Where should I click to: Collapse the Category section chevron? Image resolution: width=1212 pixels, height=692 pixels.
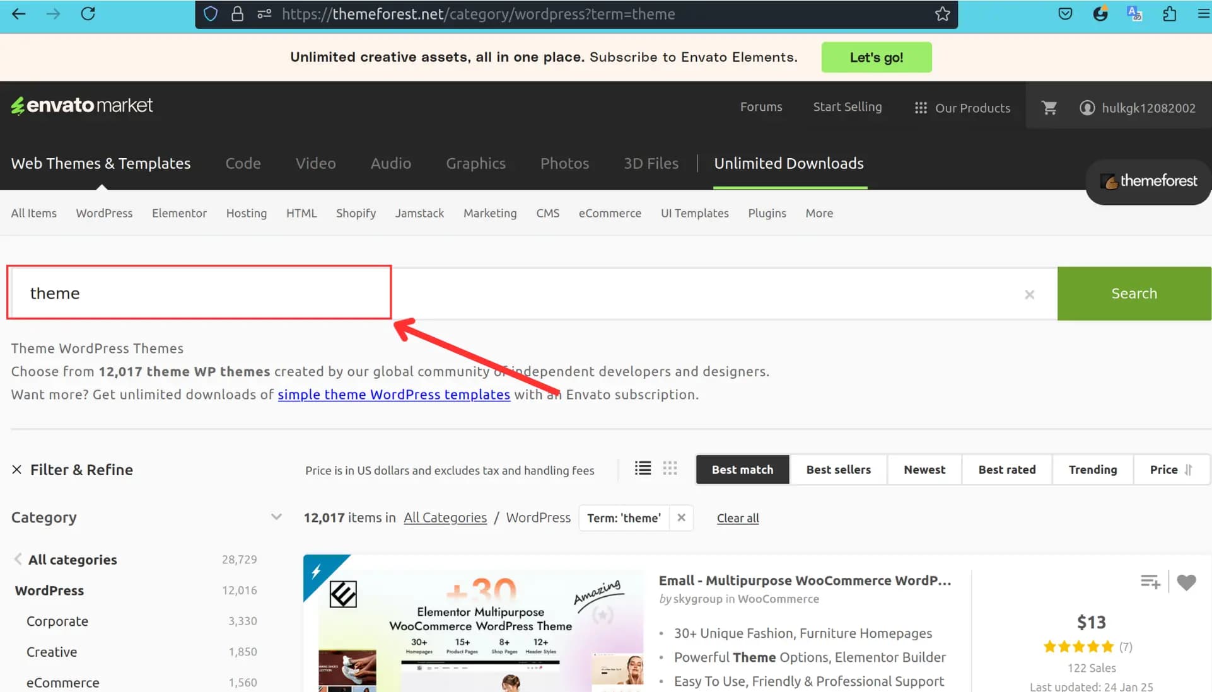pos(276,517)
